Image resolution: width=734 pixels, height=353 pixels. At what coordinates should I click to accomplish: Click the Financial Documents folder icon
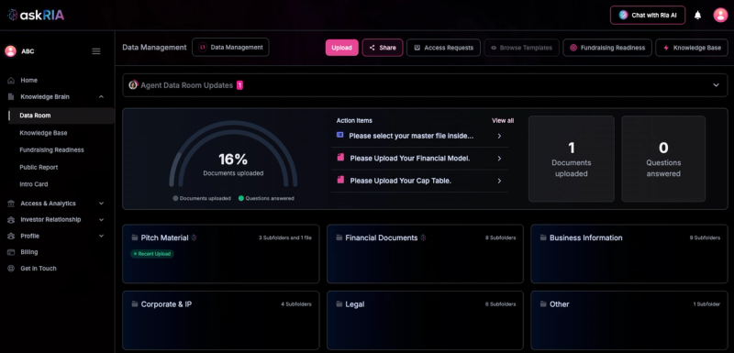[x=339, y=237]
